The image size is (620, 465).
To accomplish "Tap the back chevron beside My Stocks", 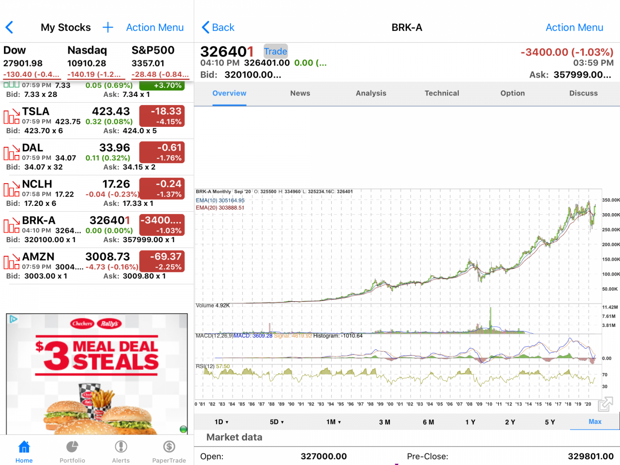I will [9, 28].
